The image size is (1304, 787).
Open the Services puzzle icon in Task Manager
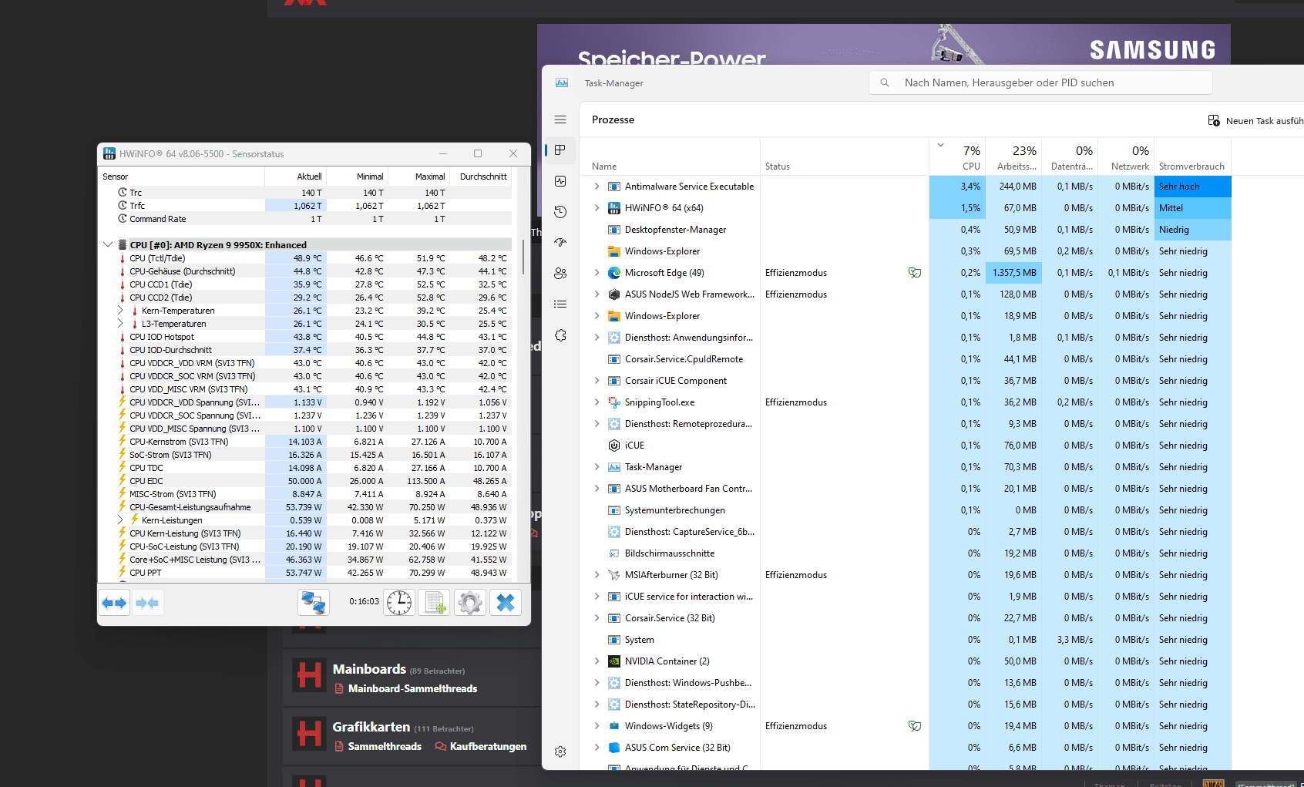click(x=560, y=335)
